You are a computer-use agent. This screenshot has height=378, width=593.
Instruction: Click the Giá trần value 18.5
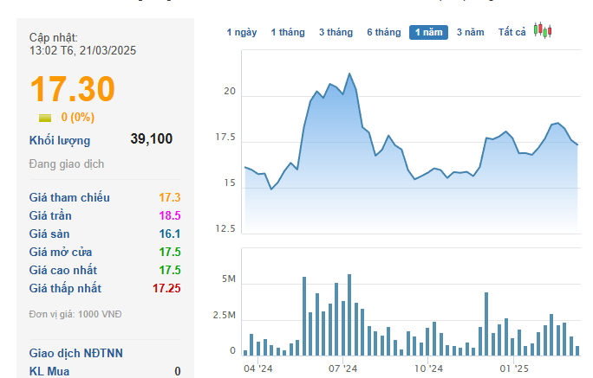pyautogui.click(x=169, y=215)
